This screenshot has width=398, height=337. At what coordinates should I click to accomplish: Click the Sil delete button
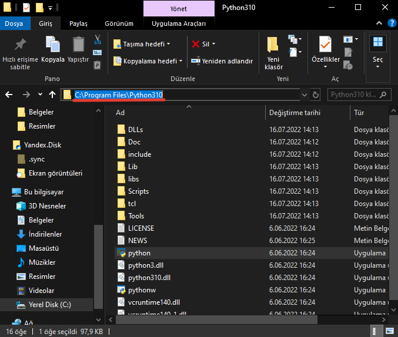[x=204, y=44]
